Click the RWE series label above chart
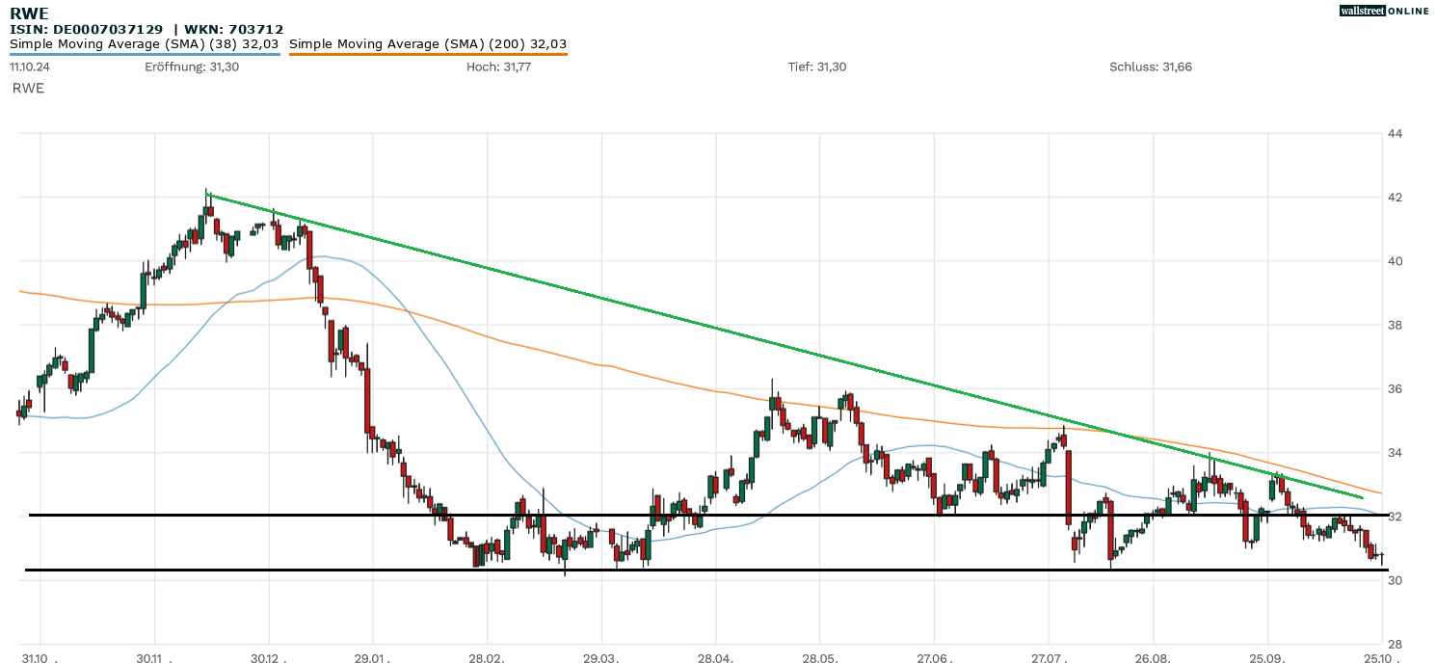The width and height of the screenshot is (1436, 664). [x=28, y=88]
